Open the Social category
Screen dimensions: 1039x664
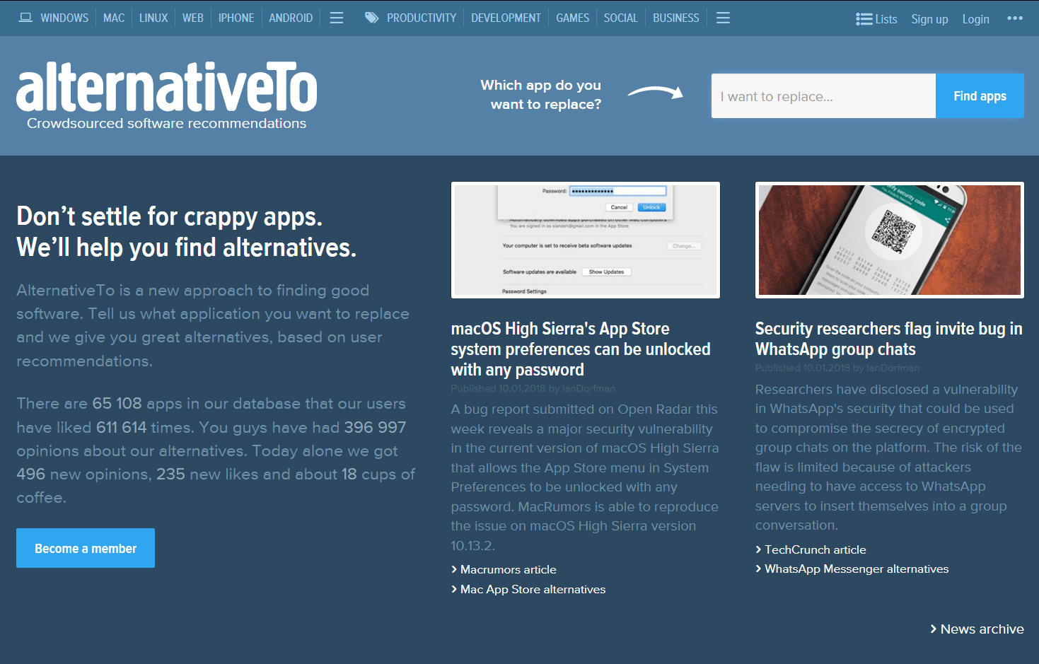coord(620,18)
